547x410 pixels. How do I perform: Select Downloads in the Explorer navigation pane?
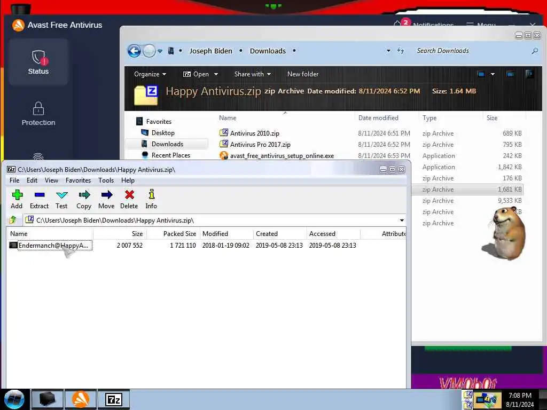tap(167, 144)
